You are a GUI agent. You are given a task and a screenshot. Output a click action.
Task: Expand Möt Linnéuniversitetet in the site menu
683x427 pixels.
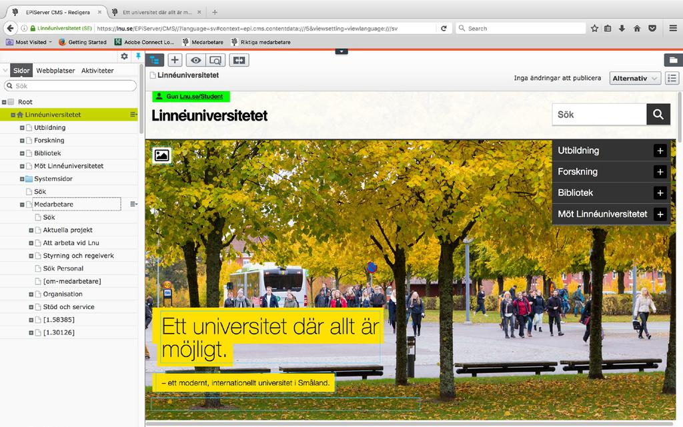click(660, 214)
